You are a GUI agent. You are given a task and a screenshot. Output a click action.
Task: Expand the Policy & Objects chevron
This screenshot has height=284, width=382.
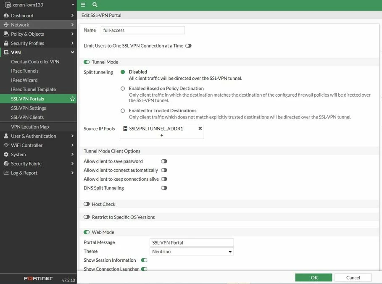point(72,34)
